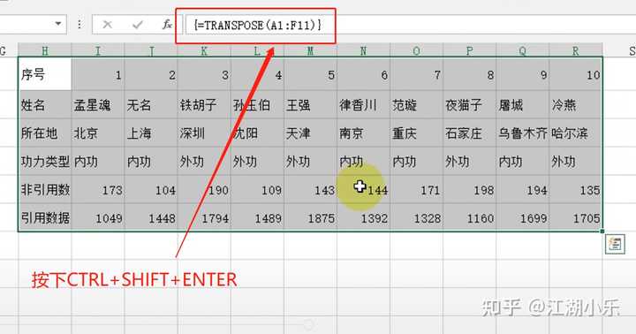636x334 pixels.
Task: Open the paste options smart tag
Action: point(615,244)
